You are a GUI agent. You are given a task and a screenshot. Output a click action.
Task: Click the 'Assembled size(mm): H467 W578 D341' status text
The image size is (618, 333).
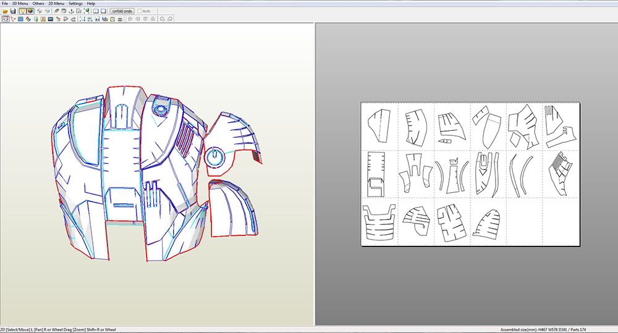pyautogui.click(x=534, y=329)
